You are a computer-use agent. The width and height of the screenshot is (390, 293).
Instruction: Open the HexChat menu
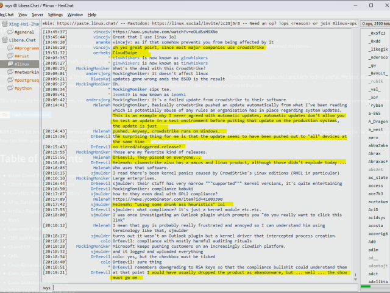pyautogui.click(x=7, y=14)
